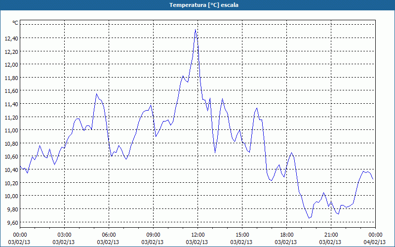Click the 10,00 y-axis label
Image resolution: width=395 pixels, height=247 pixels.
pyautogui.click(x=11, y=196)
